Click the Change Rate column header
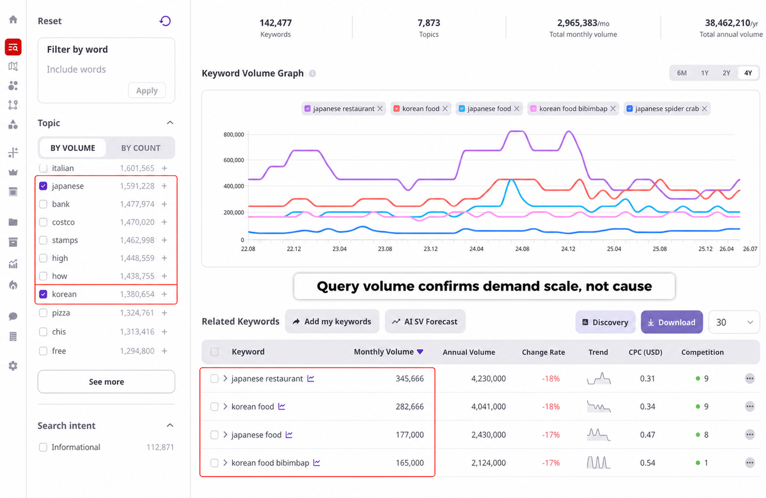The height and width of the screenshot is (498, 766). 543,352
